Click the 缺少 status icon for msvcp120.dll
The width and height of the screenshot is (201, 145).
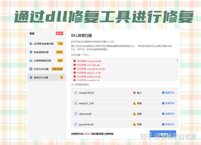tap(134, 93)
